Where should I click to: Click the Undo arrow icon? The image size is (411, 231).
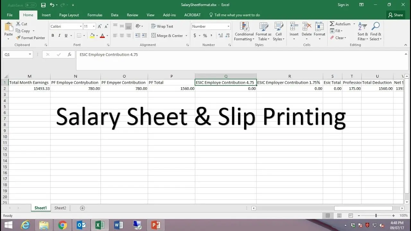(52, 5)
